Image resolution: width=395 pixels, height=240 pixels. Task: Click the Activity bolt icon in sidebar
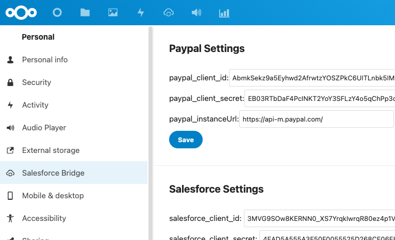[x=10, y=105]
